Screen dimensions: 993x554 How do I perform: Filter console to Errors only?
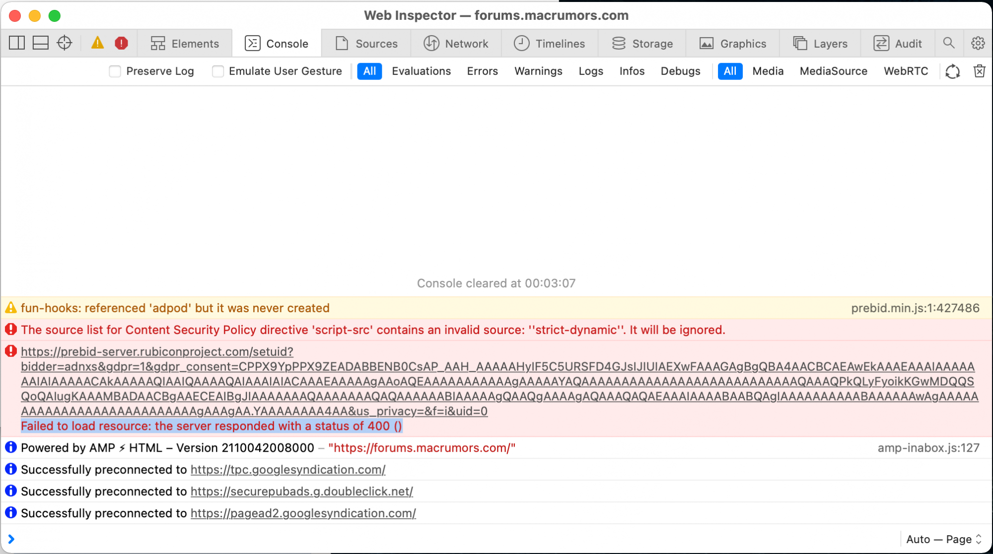coord(482,71)
